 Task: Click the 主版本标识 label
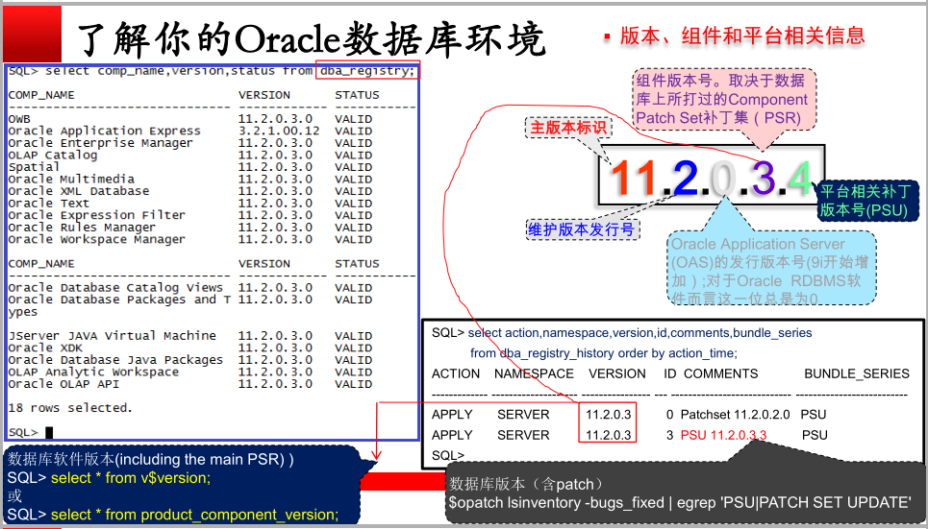[568, 127]
